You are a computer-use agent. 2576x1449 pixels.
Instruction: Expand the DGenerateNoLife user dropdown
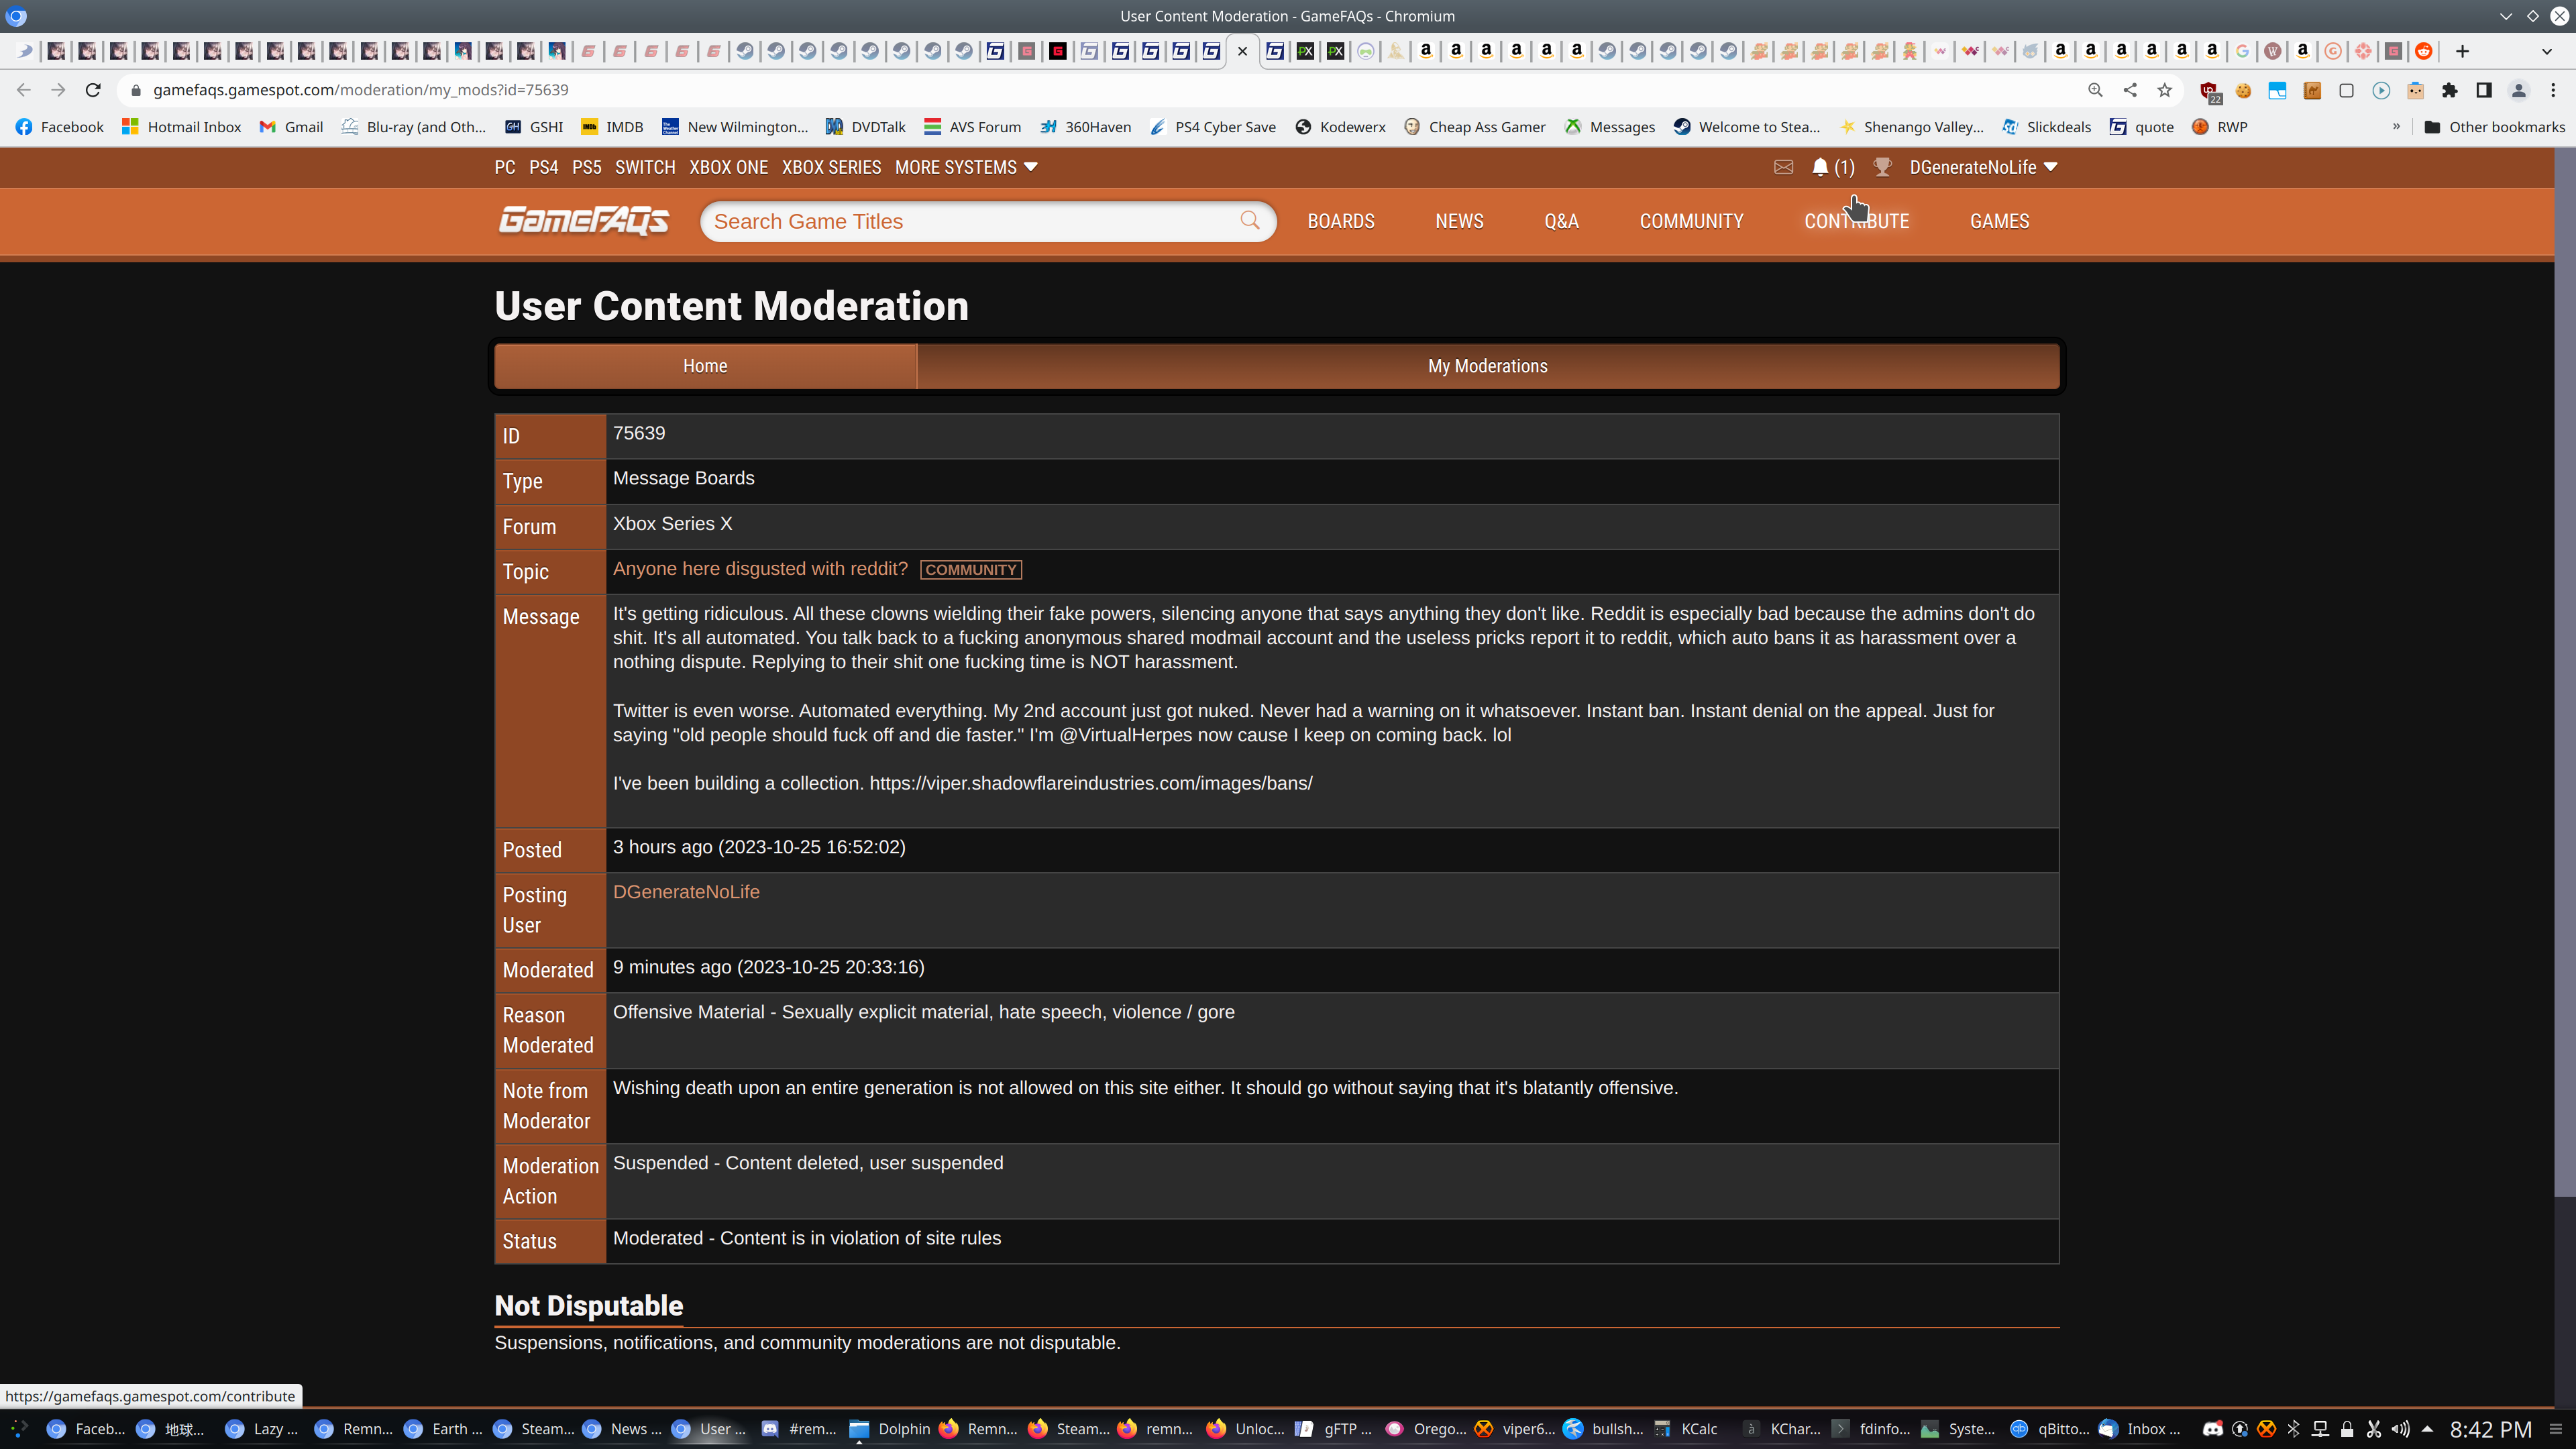(x=1983, y=167)
